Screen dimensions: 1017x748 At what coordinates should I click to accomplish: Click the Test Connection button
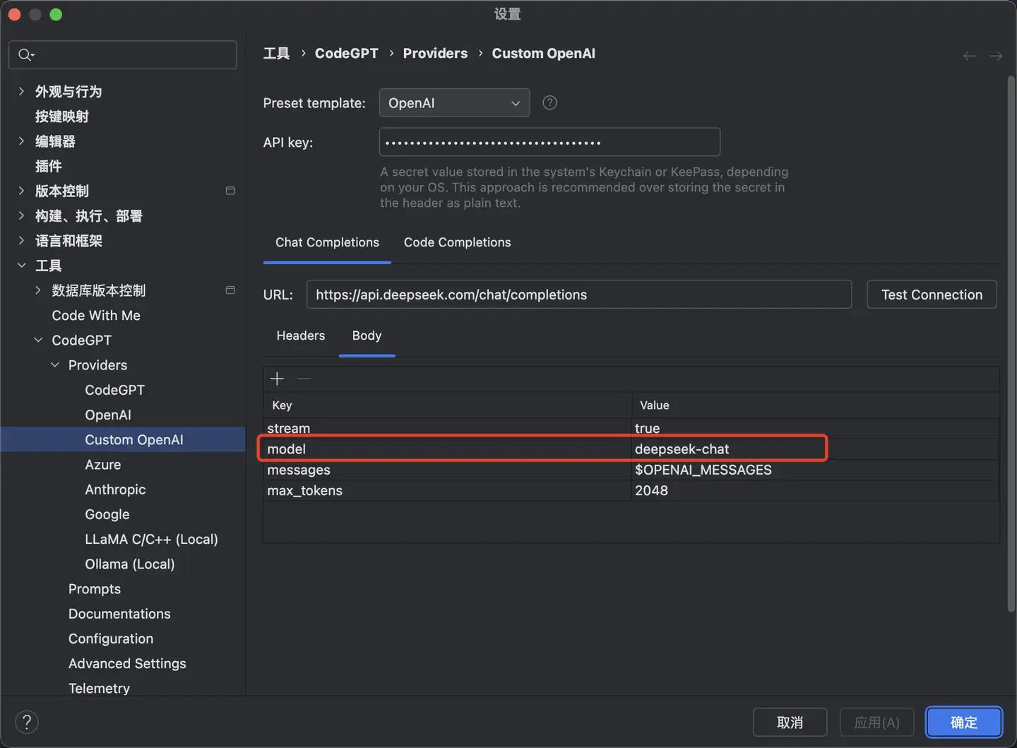932,295
